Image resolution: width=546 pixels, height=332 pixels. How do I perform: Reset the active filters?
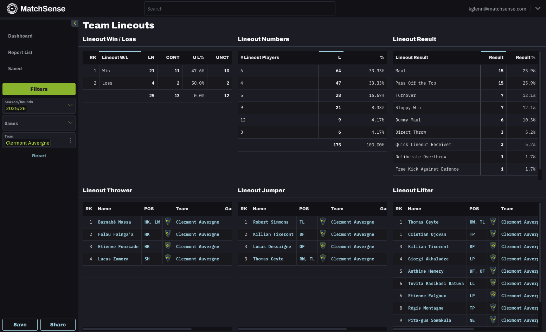(x=39, y=155)
